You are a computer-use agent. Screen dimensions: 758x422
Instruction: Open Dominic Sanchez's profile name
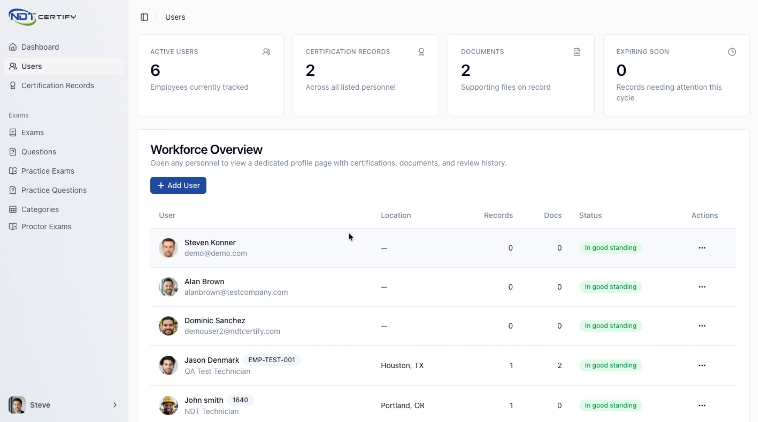coord(215,321)
